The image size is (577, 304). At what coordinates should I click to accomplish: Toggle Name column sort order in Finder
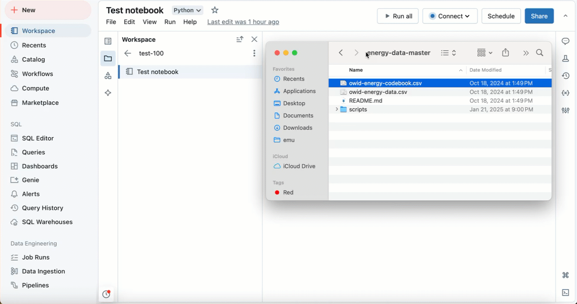460,70
